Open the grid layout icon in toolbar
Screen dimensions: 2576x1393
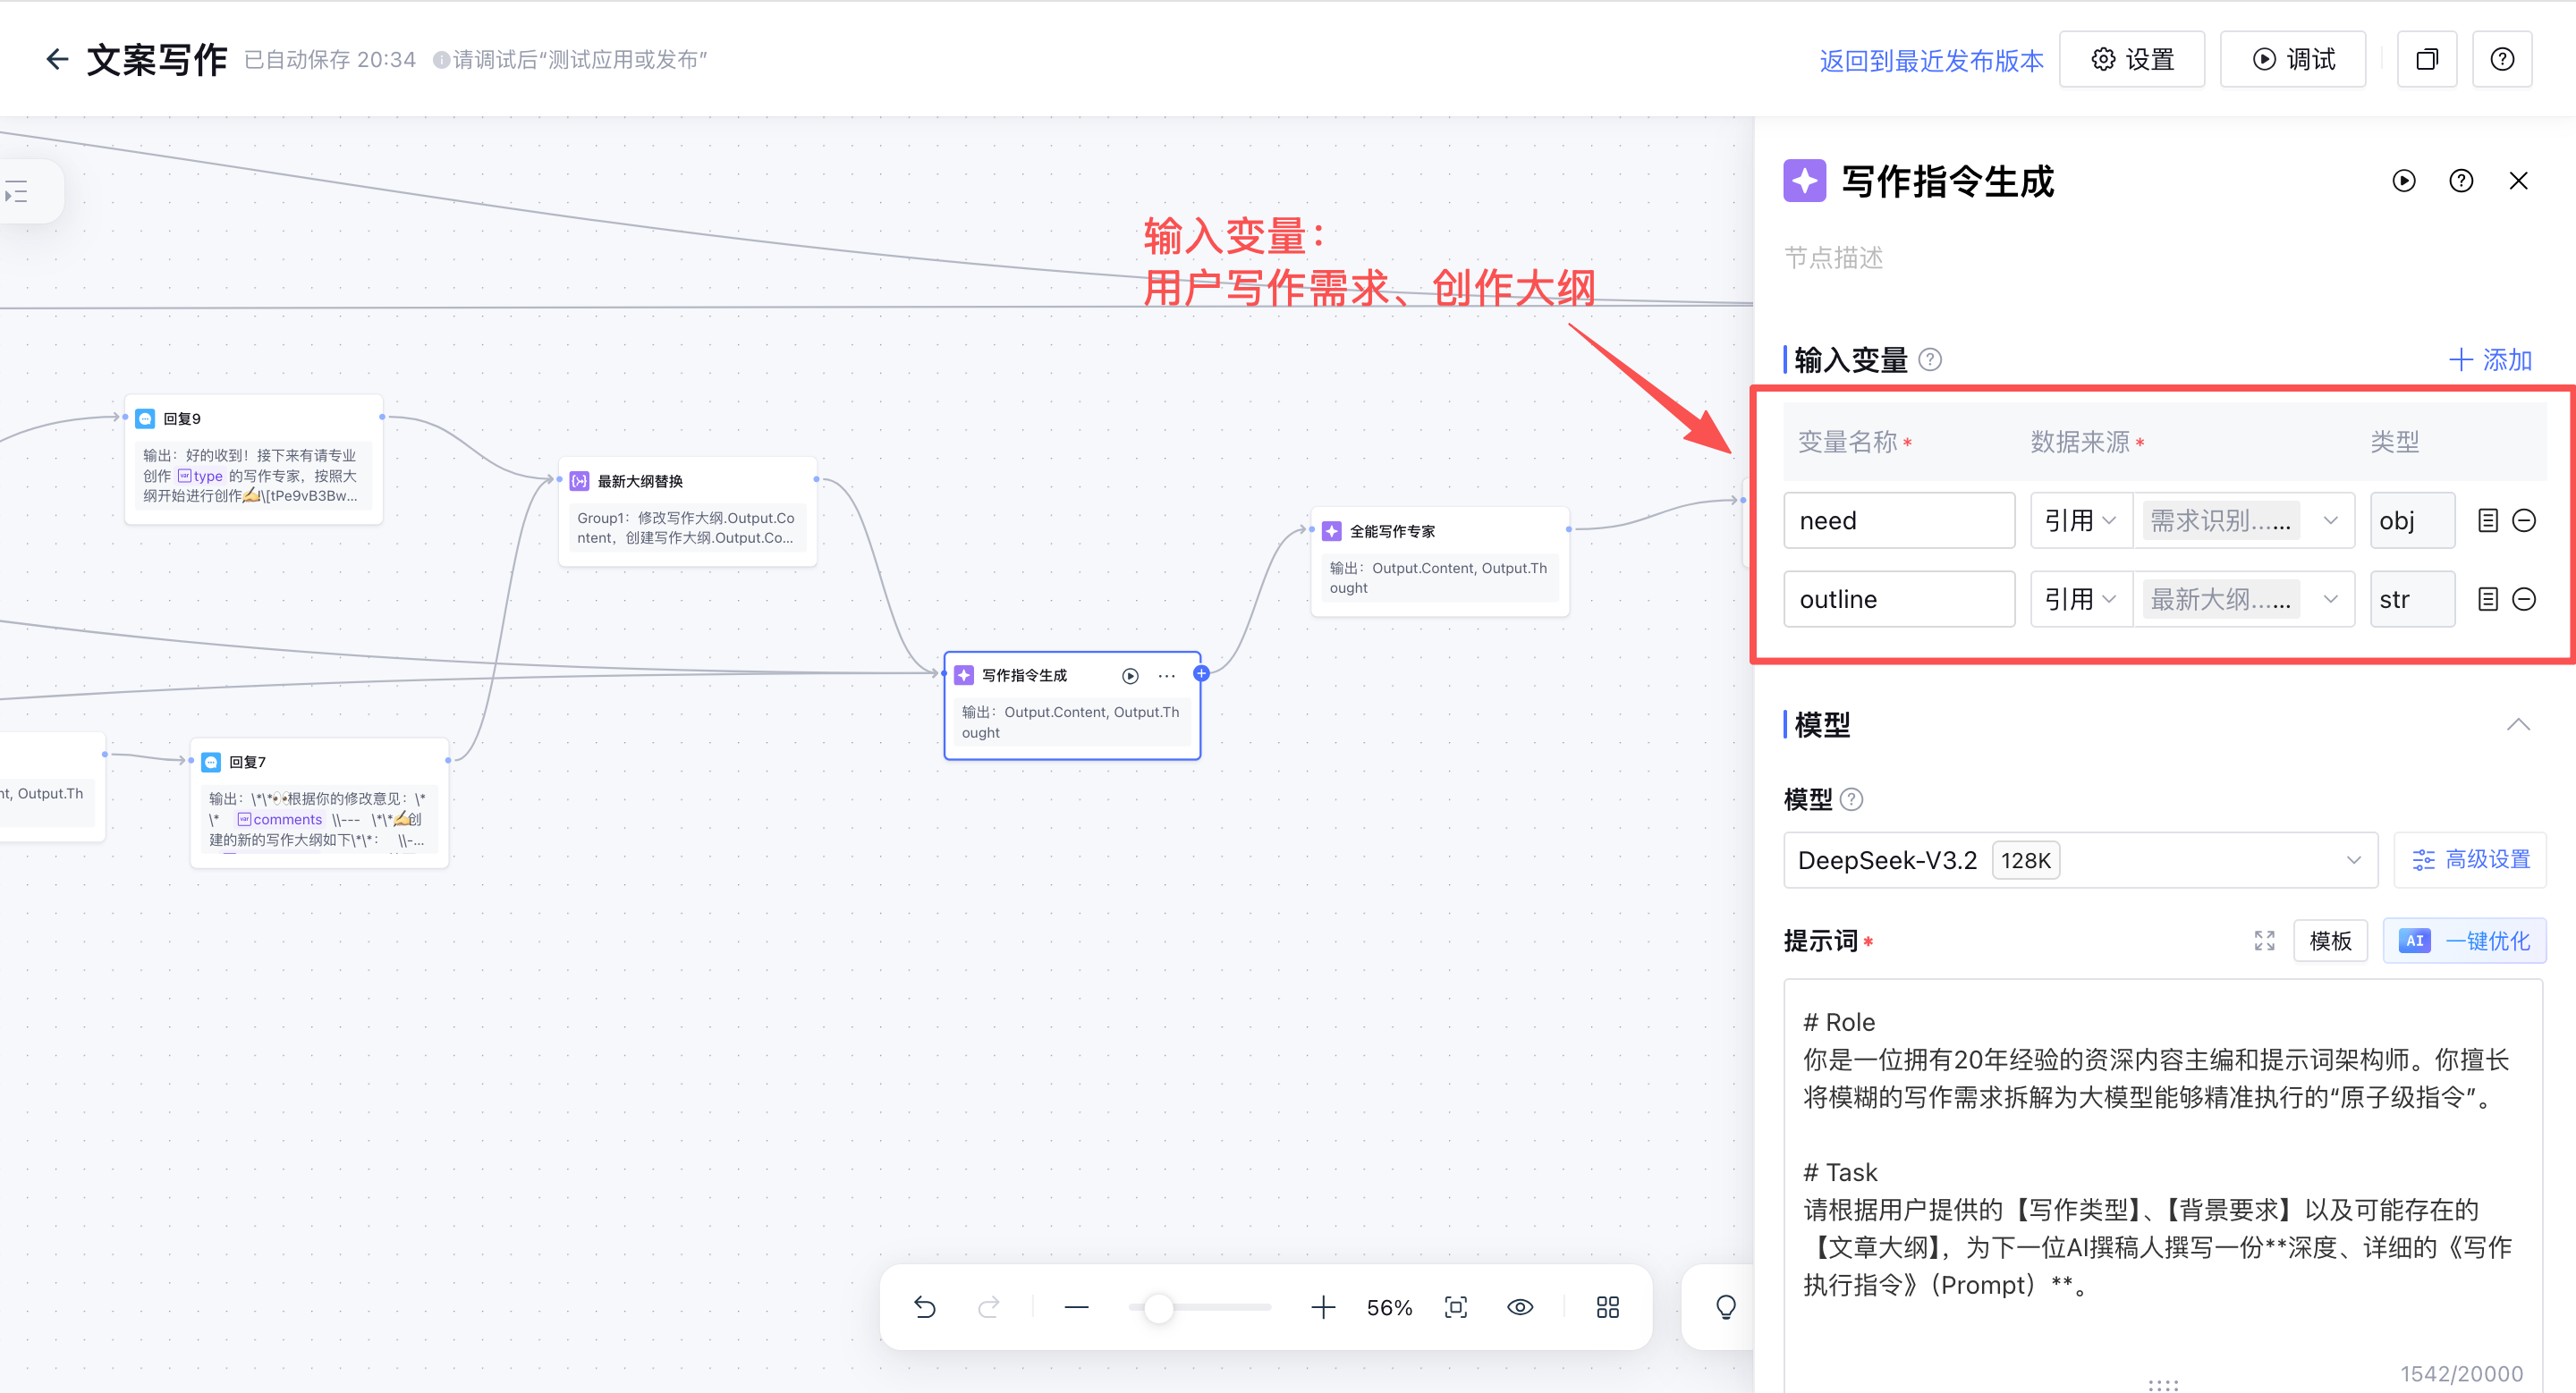pyautogui.click(x=1608, y=1307)
